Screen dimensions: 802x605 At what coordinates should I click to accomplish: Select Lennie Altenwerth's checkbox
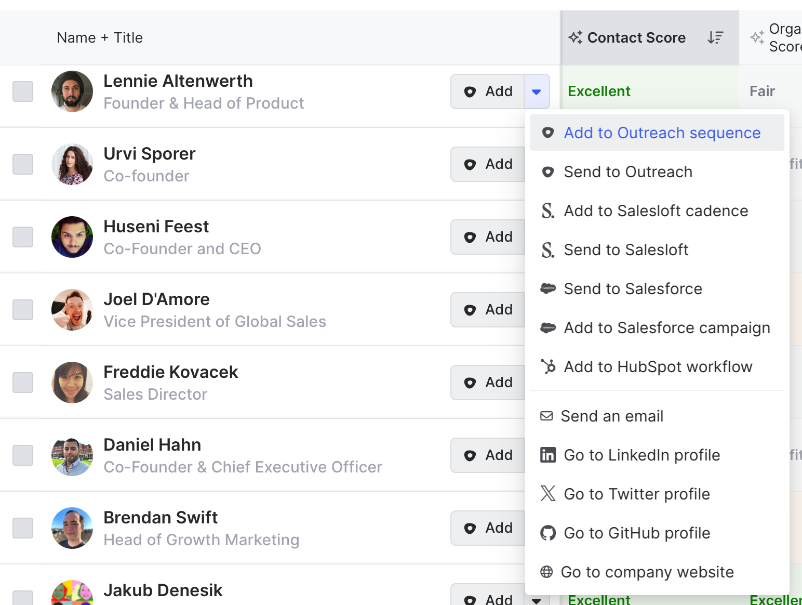23,91
